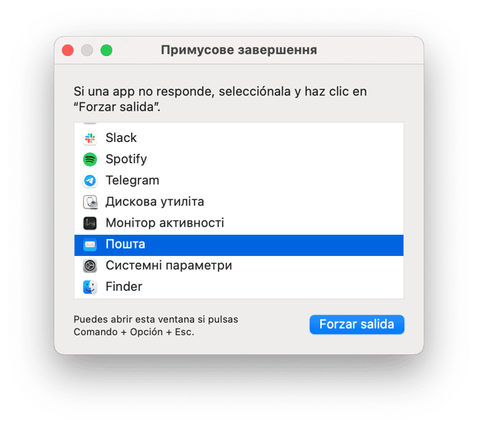
Task: Select the Дискова утиліта entry
Action: pos(239,202)
